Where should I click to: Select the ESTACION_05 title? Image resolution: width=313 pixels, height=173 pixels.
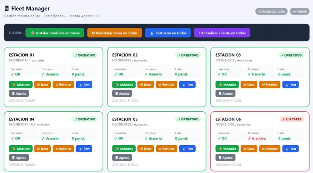click(x=125, y=119)
